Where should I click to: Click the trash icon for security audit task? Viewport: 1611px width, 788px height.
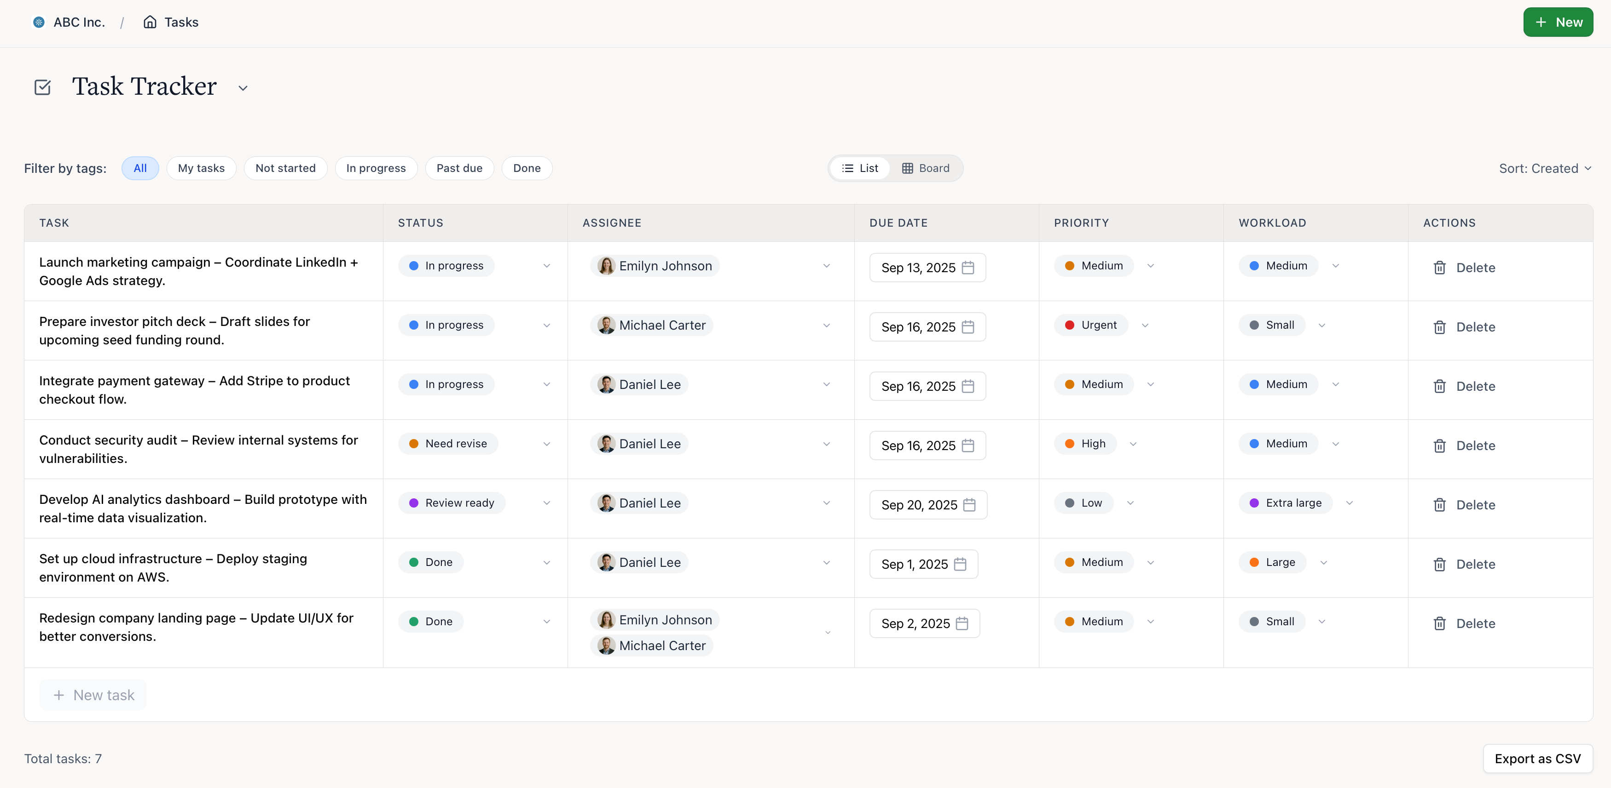click(1440, 445)
